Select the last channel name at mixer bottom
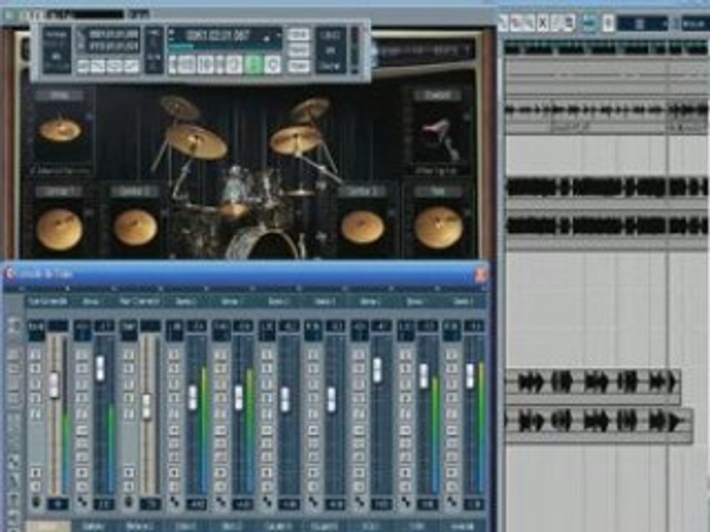710x532 pixels. pyautogui.click(x=464, y=527)
